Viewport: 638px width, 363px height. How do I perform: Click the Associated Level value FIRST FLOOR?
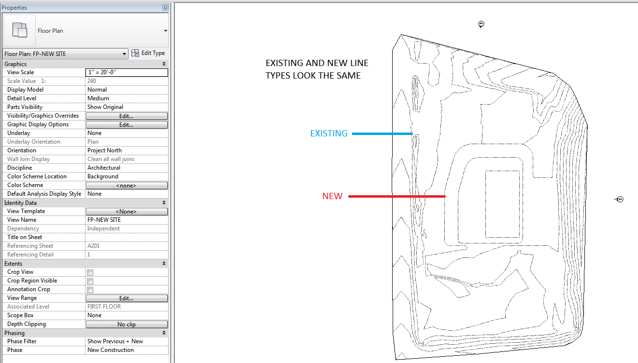pos(127,307)
